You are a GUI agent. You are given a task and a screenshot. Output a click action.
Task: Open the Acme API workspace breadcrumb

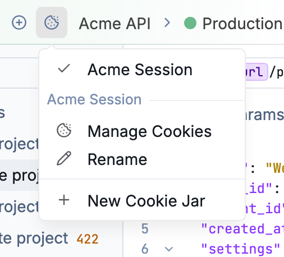(114, 24)
